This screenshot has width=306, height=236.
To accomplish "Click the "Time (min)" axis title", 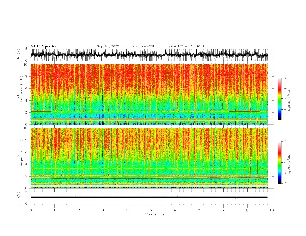I will [155, 214].
